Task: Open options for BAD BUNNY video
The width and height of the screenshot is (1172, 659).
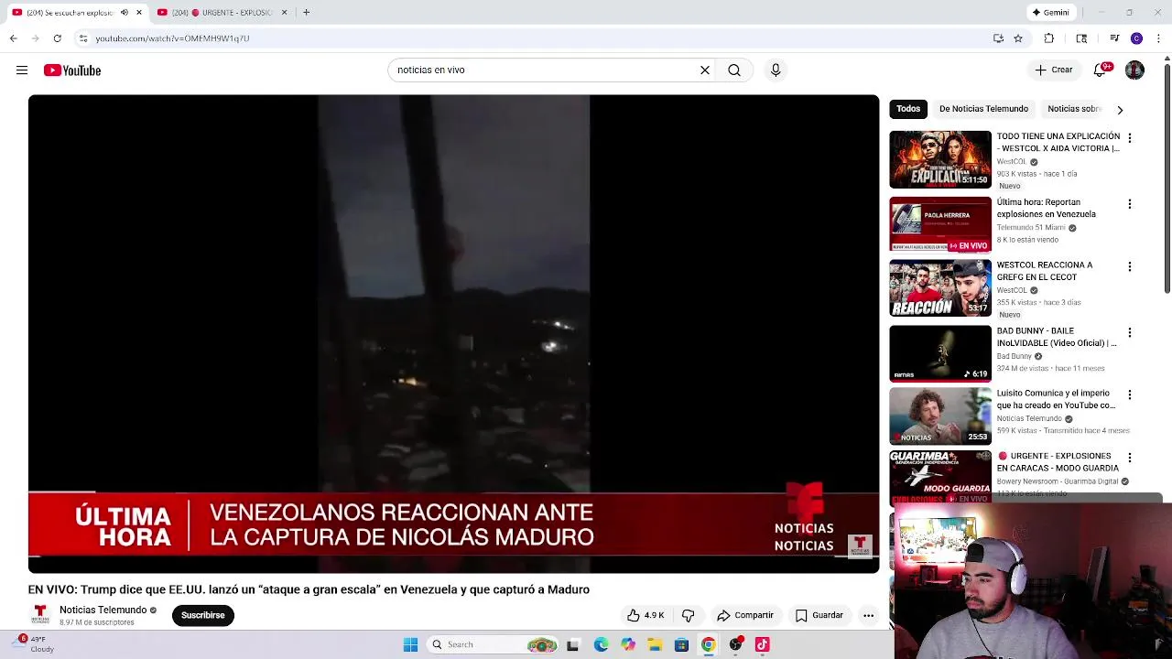Action: point(1129,332)
